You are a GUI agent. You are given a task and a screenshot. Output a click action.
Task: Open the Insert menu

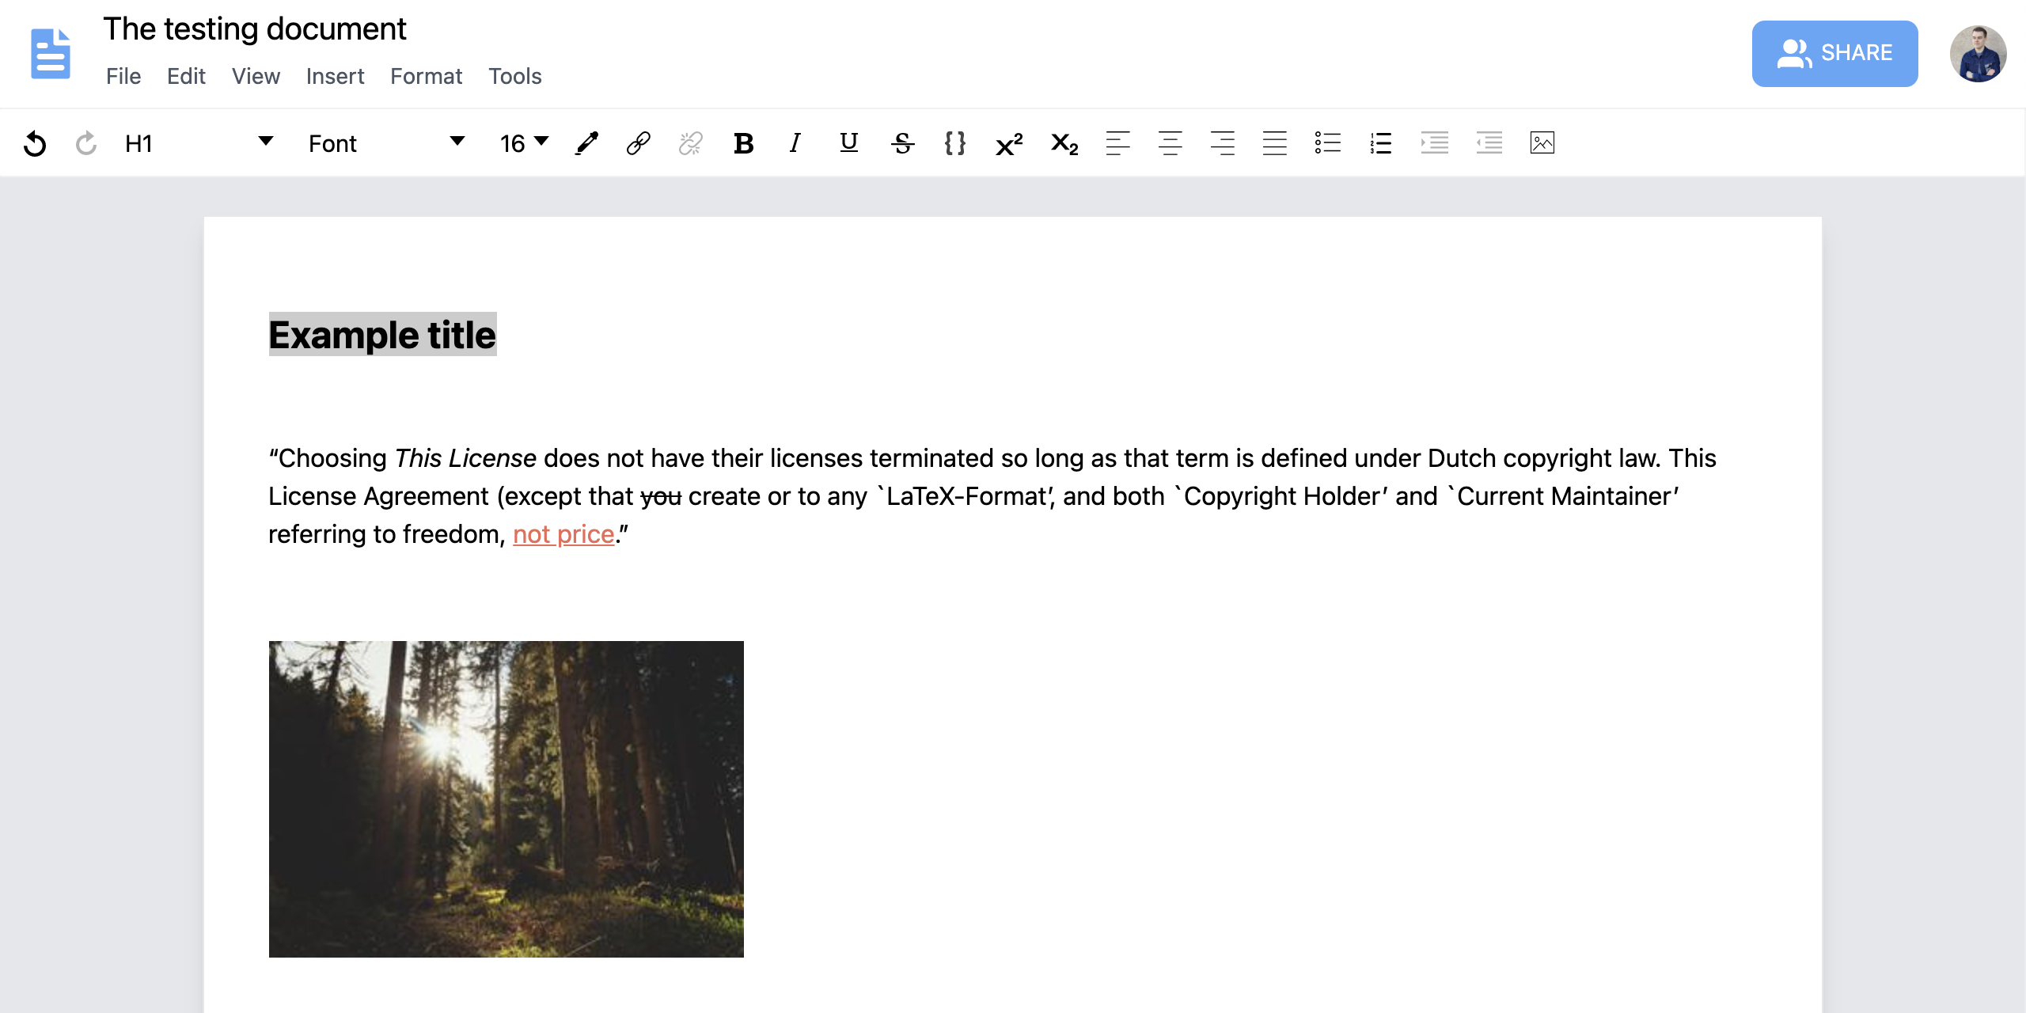pos(333,76)
